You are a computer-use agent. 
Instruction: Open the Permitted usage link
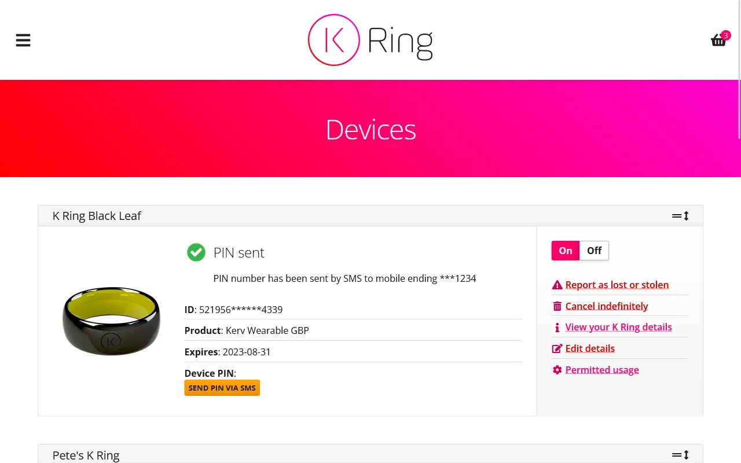coord(602,370)
